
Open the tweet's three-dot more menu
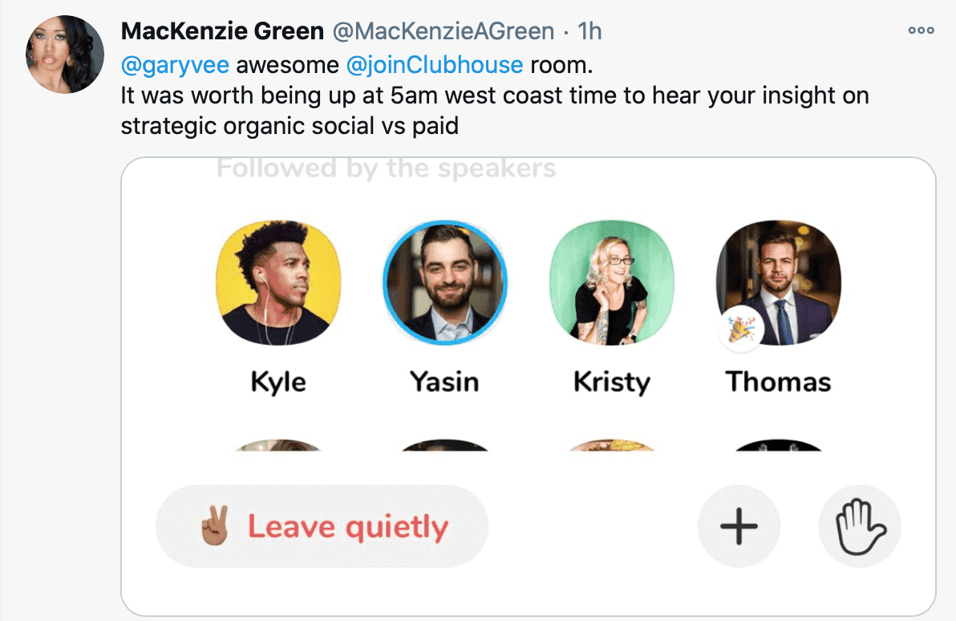coord(921,30)
